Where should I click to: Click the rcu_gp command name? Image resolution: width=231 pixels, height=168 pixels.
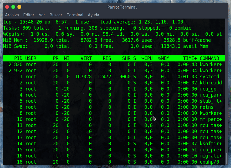click(208, 89)
